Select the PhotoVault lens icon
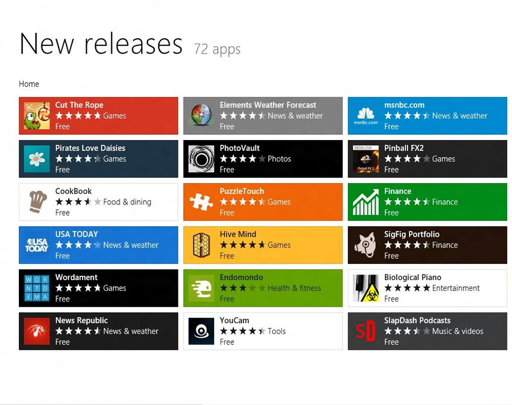Image resolution: width=512 pixels, height=405 pixels. (x=201, y=159)
